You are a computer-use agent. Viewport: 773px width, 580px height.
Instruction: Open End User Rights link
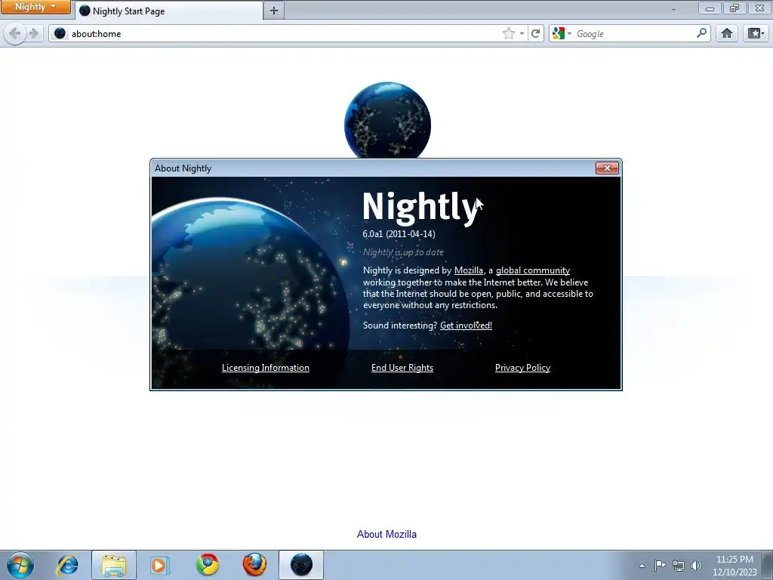402,368
